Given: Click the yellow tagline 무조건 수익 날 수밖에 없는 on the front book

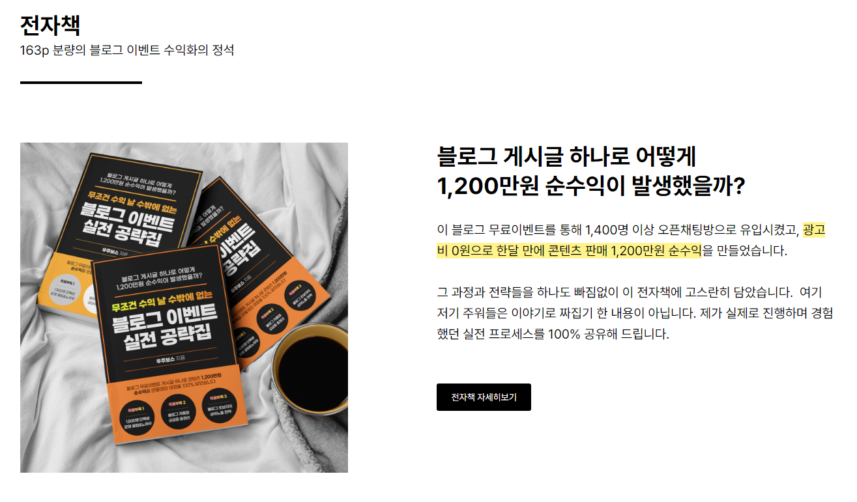Looking at the screenshot, I should coord(162,306).
